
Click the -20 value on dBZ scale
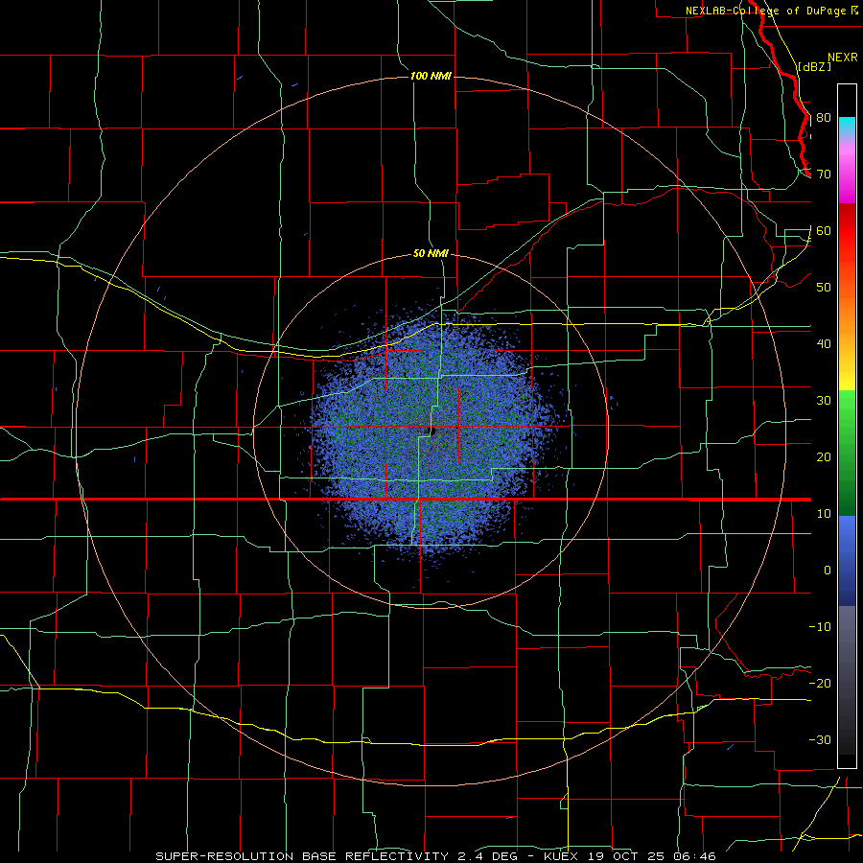(820, 684)
